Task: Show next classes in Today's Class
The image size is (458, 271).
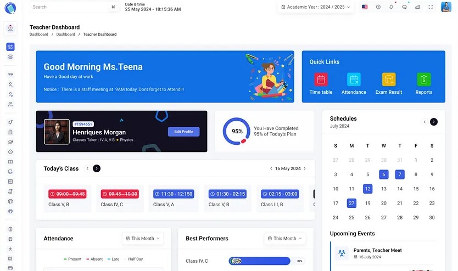Action: click(97, 168)
